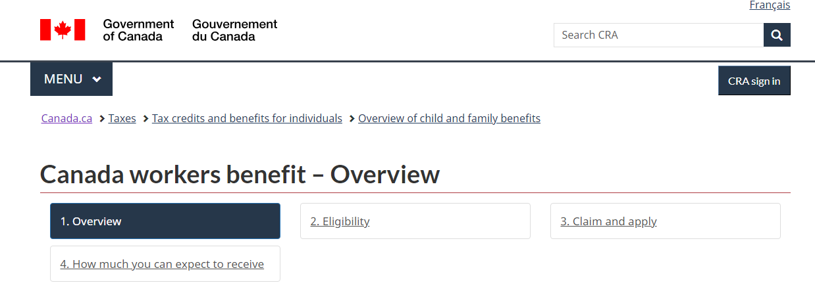Screen dimensions: 815x287
Task: Click the breadcrumb arrow before Tax credits
Action: pyautogui.click(x=145, y=119)
